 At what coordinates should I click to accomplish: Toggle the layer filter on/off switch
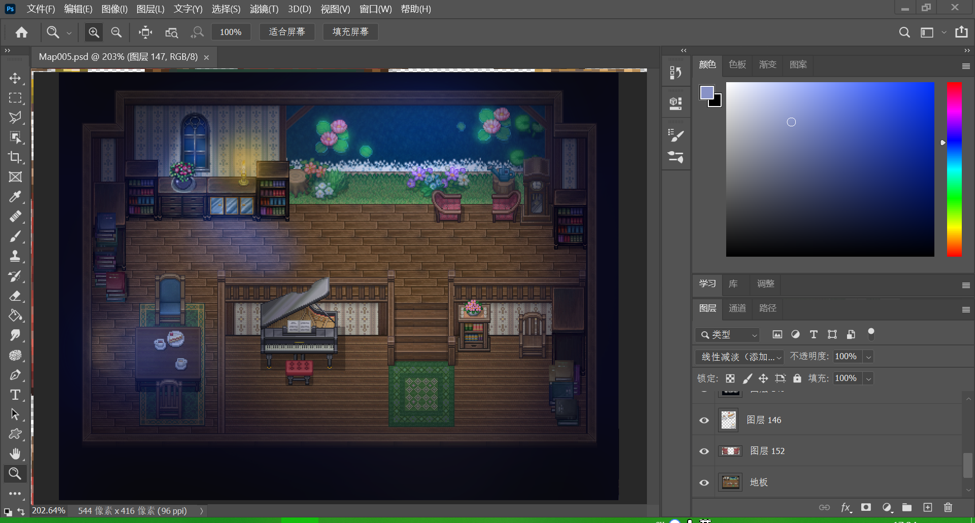(871, 334)
